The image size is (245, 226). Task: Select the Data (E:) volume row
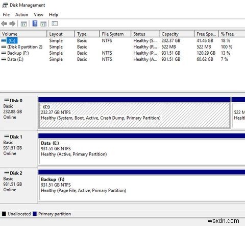(122, 59)
